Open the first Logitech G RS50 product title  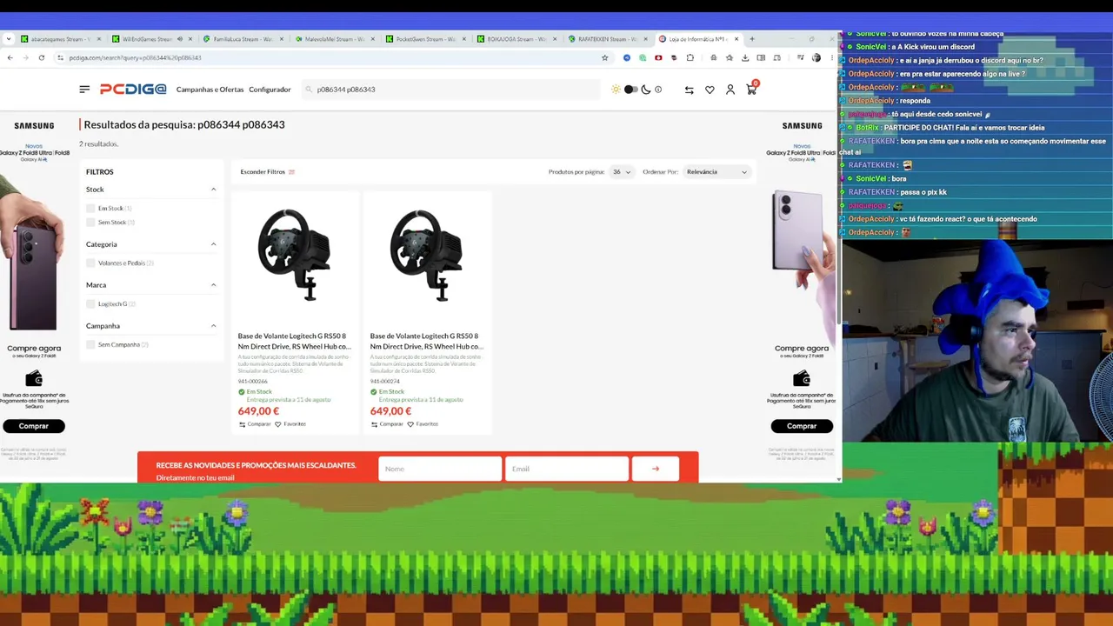tap(294, 341)
